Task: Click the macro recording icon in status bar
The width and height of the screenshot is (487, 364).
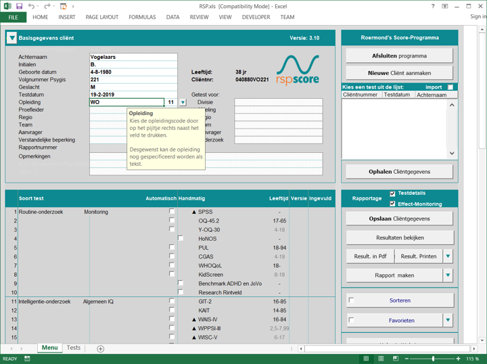Action: (x=27, y=359)
